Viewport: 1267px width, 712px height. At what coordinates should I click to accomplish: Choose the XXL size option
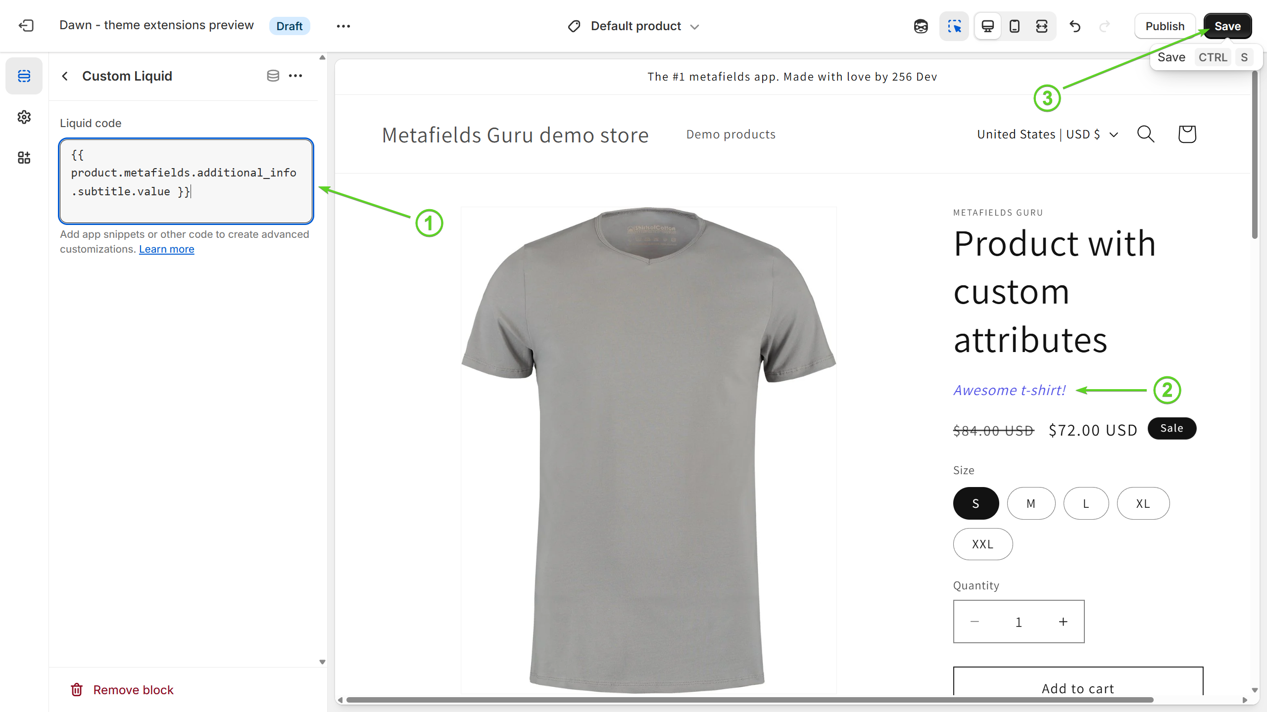[982, 544]
